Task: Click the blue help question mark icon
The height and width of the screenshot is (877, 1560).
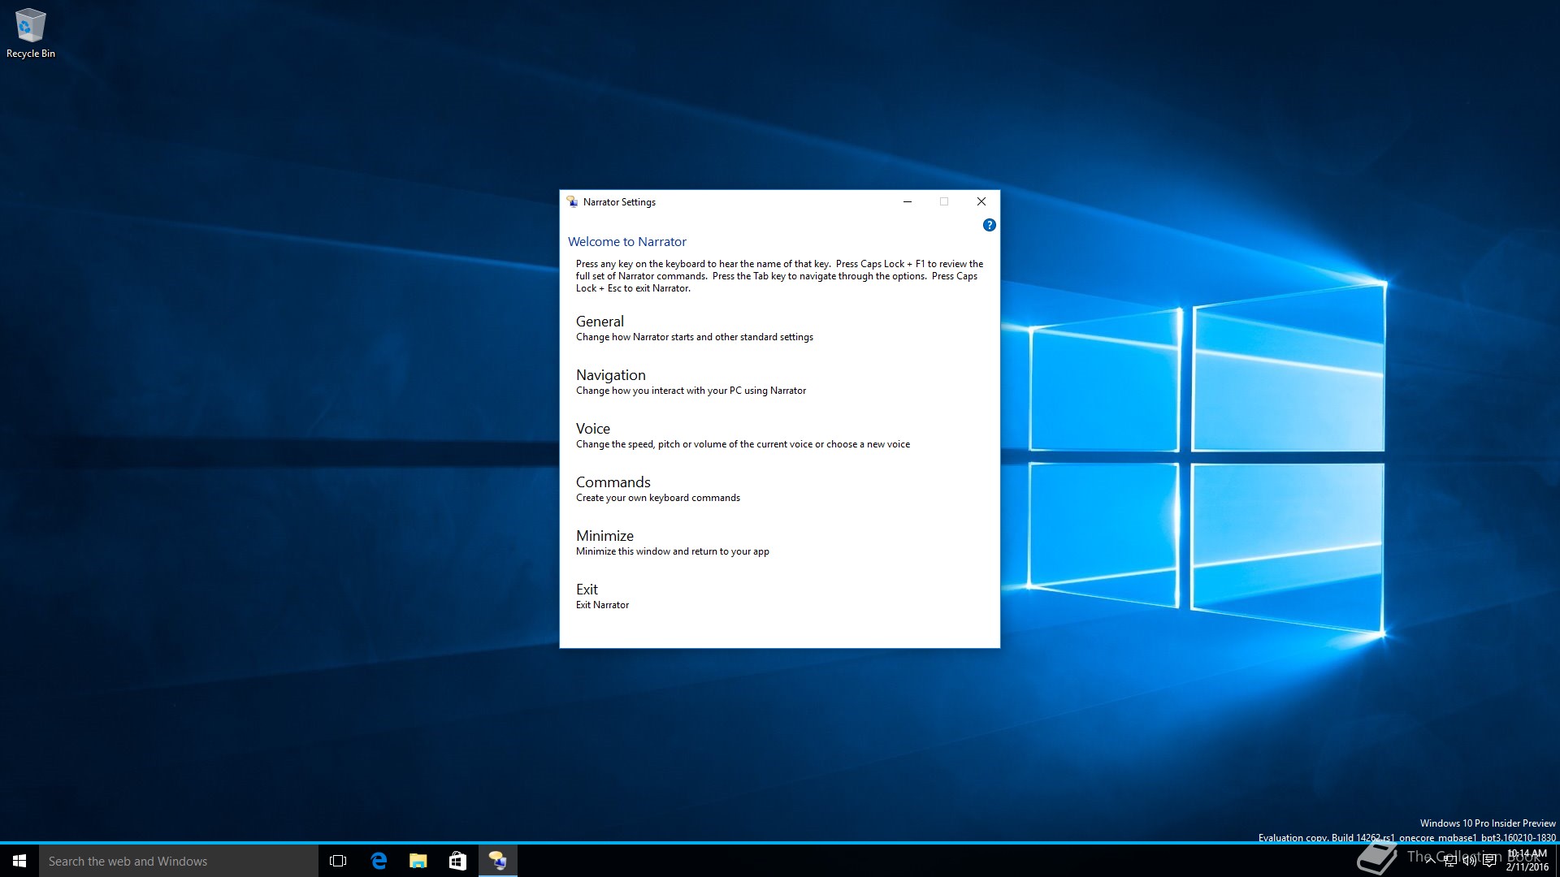Action: 989,225
